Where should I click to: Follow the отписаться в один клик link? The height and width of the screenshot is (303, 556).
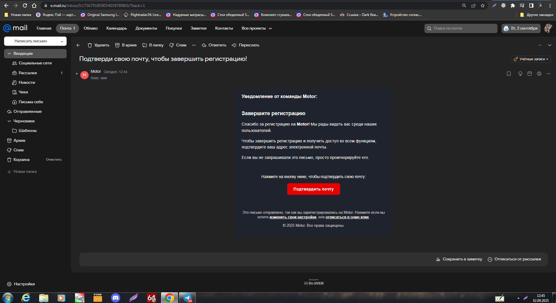(x=347, y=217)
